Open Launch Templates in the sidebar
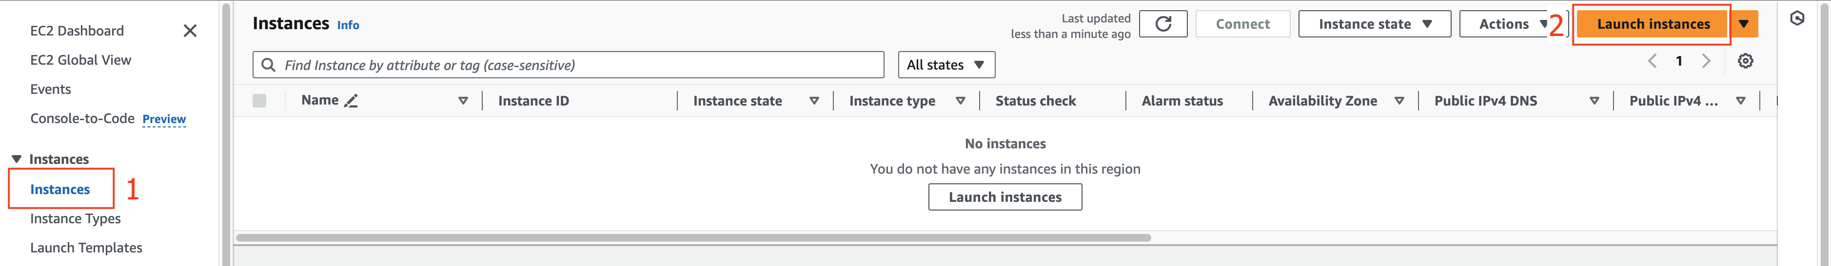This screenshot has height=266, width=1831. pyautogui.click(x=86, y=248)
